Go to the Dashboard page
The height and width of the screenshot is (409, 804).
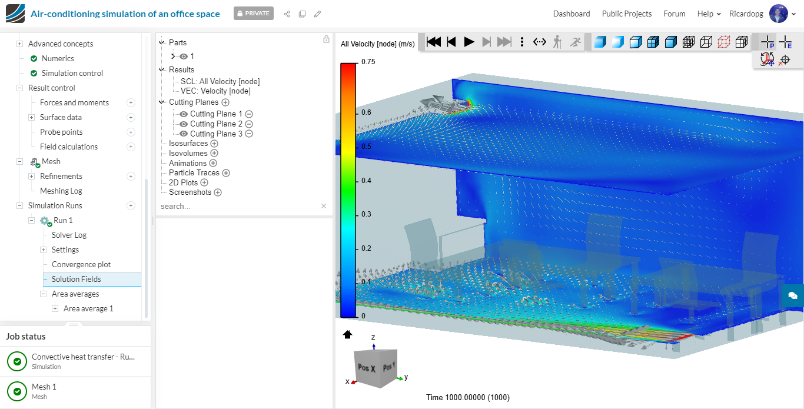(571, 14)
